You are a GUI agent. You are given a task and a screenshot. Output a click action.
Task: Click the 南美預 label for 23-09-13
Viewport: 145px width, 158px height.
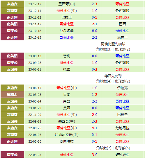tap(12, 56)
